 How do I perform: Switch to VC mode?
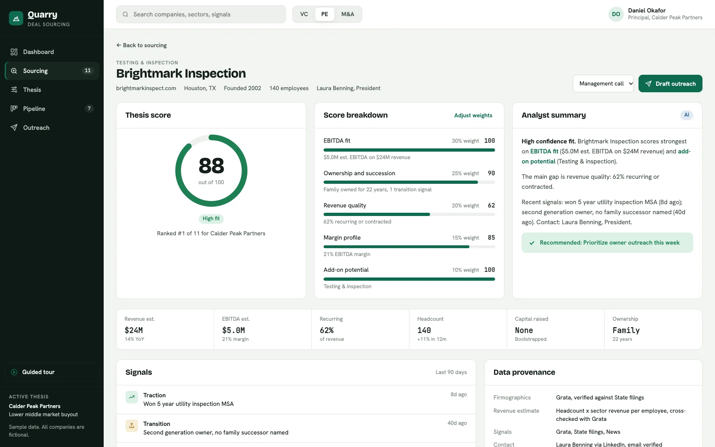[304, 14]
